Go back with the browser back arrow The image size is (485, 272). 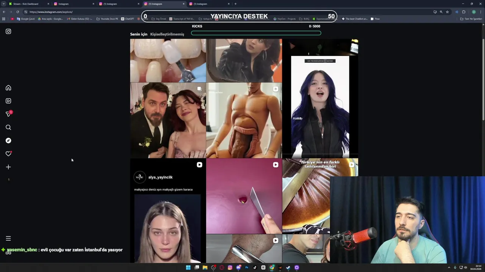tap(4, 12)
